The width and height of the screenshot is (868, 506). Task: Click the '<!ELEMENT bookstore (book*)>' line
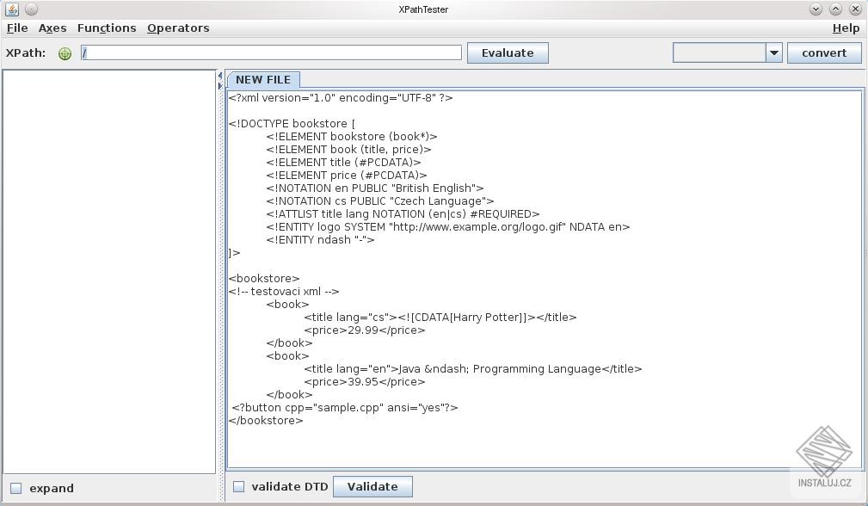352,137
